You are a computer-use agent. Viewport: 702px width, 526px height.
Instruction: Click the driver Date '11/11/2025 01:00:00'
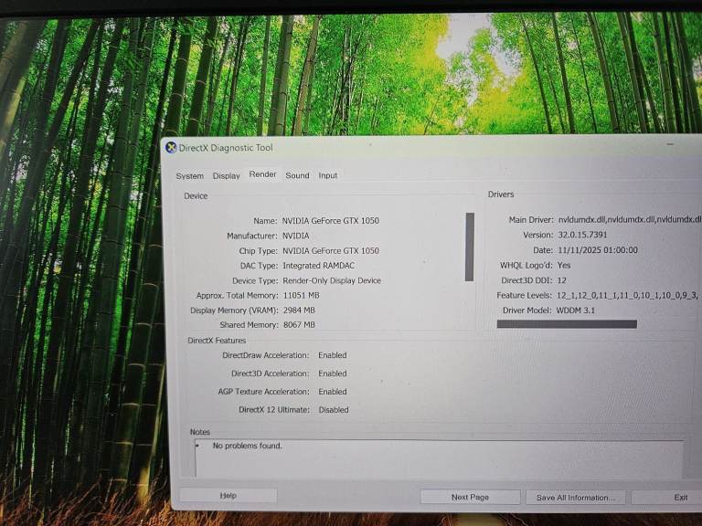[598, 250]
